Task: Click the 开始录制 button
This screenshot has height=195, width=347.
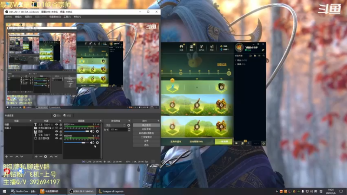Action: pyautogui.click(x=146, y=129)
